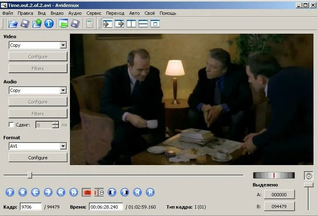This screenshot has width=318, height=216.
Task: Open the Format AVI dropdown
Action: (38, 146)
